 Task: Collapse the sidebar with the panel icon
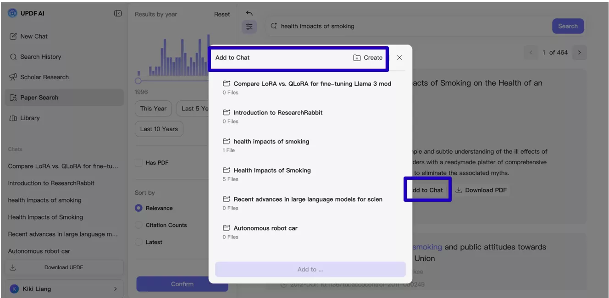pos(118,14)
